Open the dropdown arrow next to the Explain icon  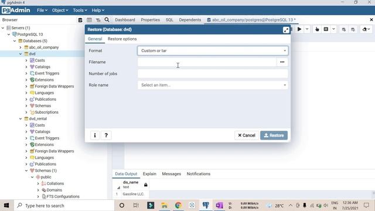pyautogui.click(x=333, y=29)
